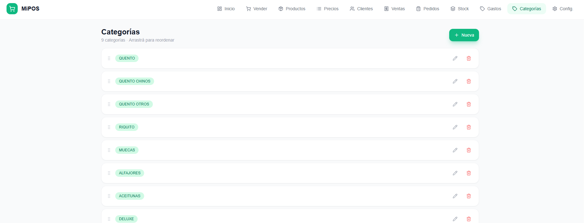Switch to the Gastos page
Screen dimensions: 584x223
tap(490, 9)
